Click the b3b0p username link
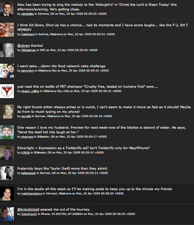Image resolution: width=194 pixels, height=225 pixels. [x=26, y=153]
